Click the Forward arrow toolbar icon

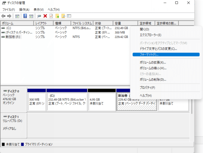pos(9,16)
